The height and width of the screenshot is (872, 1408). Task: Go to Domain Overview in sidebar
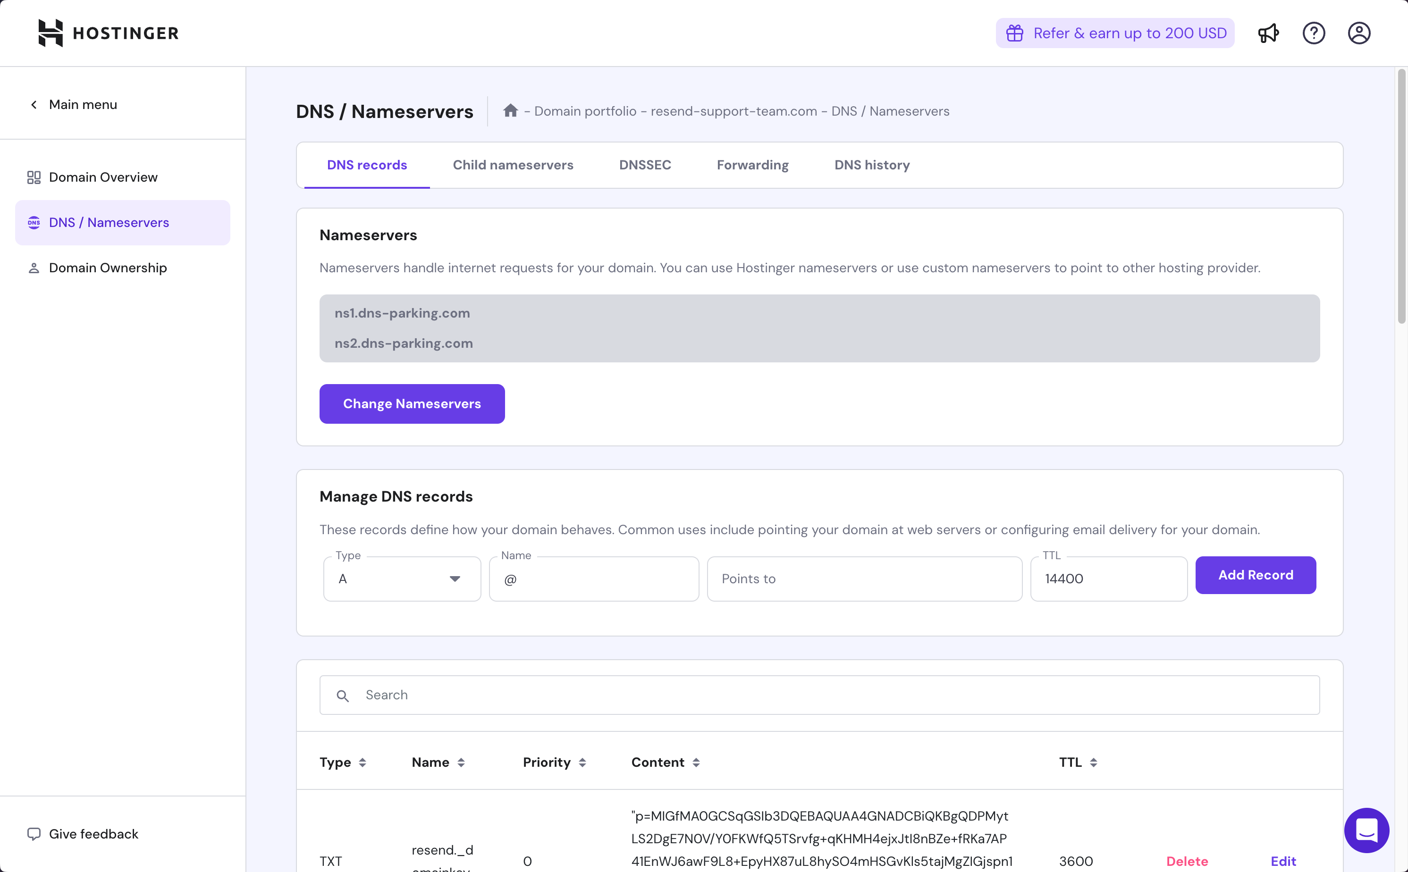point(123,177)
